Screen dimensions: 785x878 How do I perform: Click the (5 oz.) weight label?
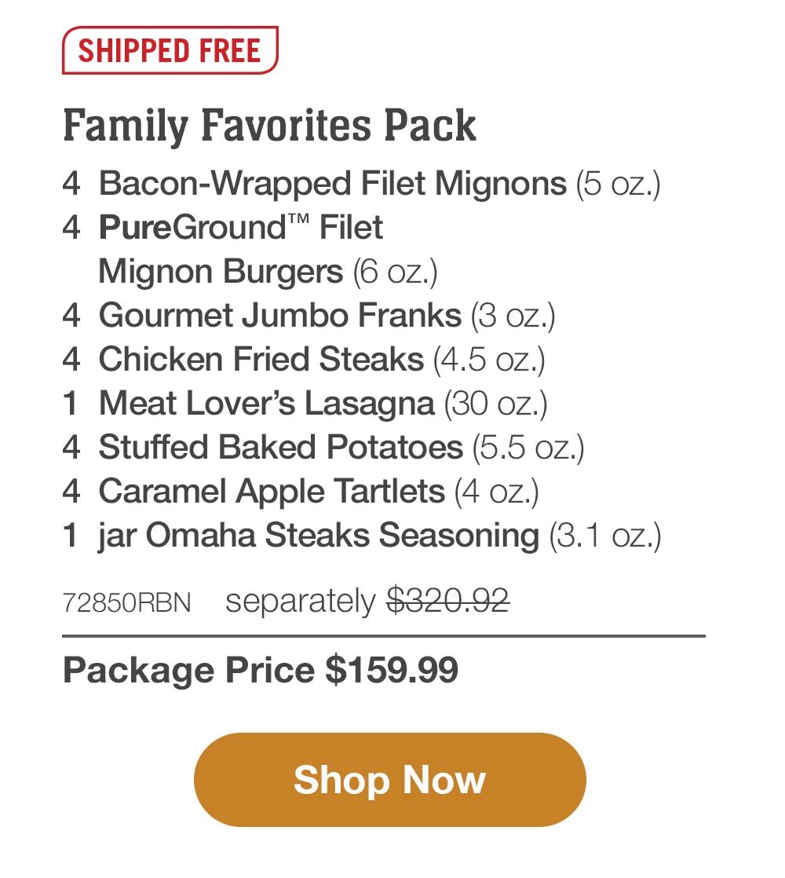point(619,184)
